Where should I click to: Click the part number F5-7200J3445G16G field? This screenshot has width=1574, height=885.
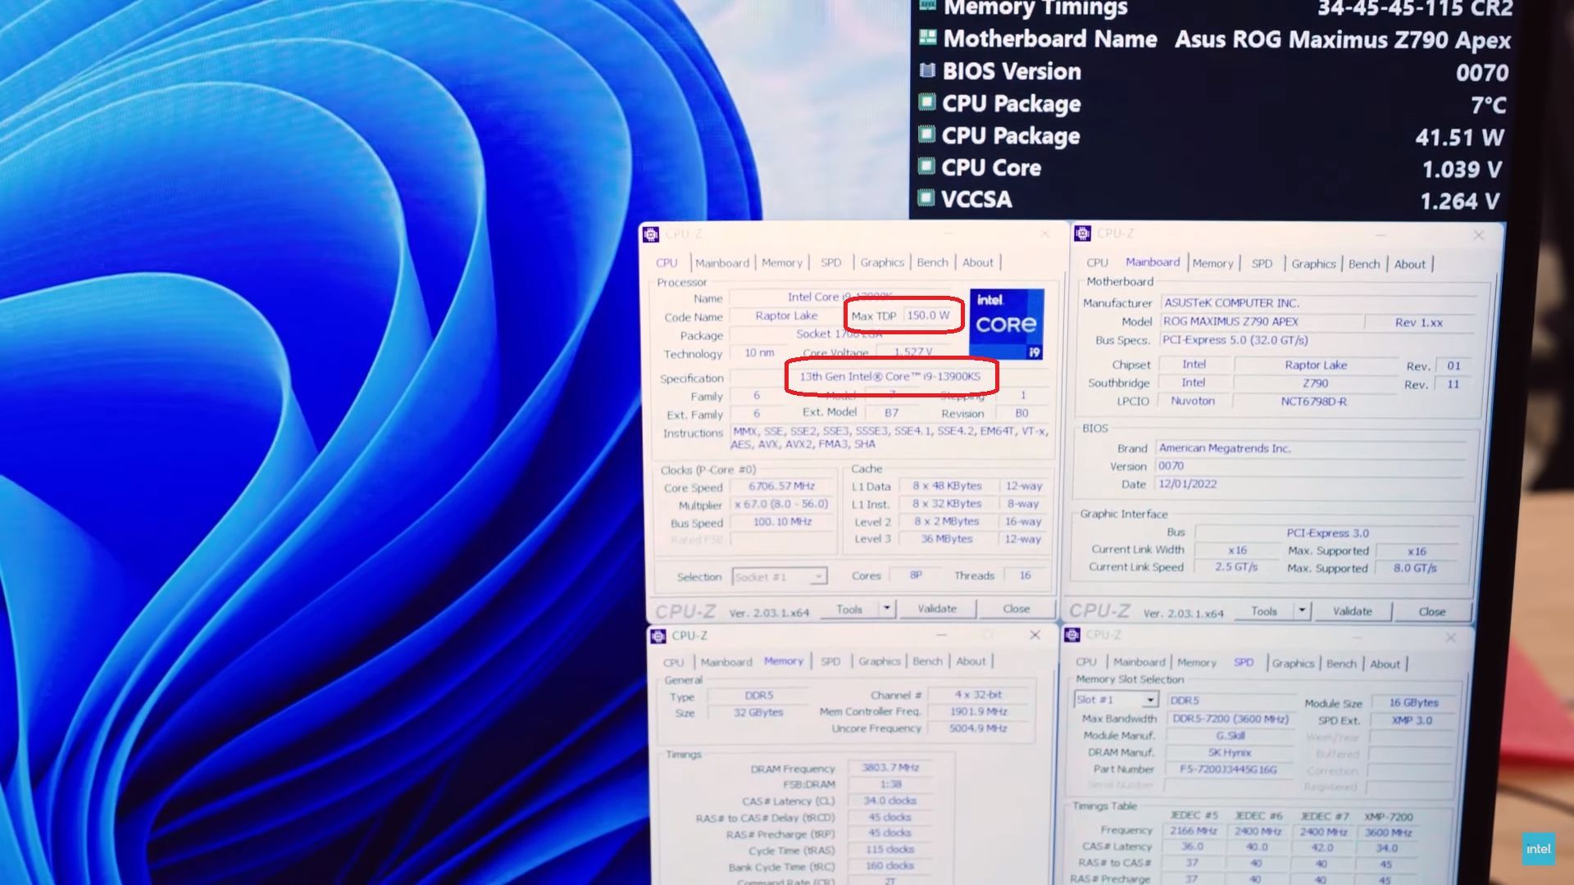1227,769
